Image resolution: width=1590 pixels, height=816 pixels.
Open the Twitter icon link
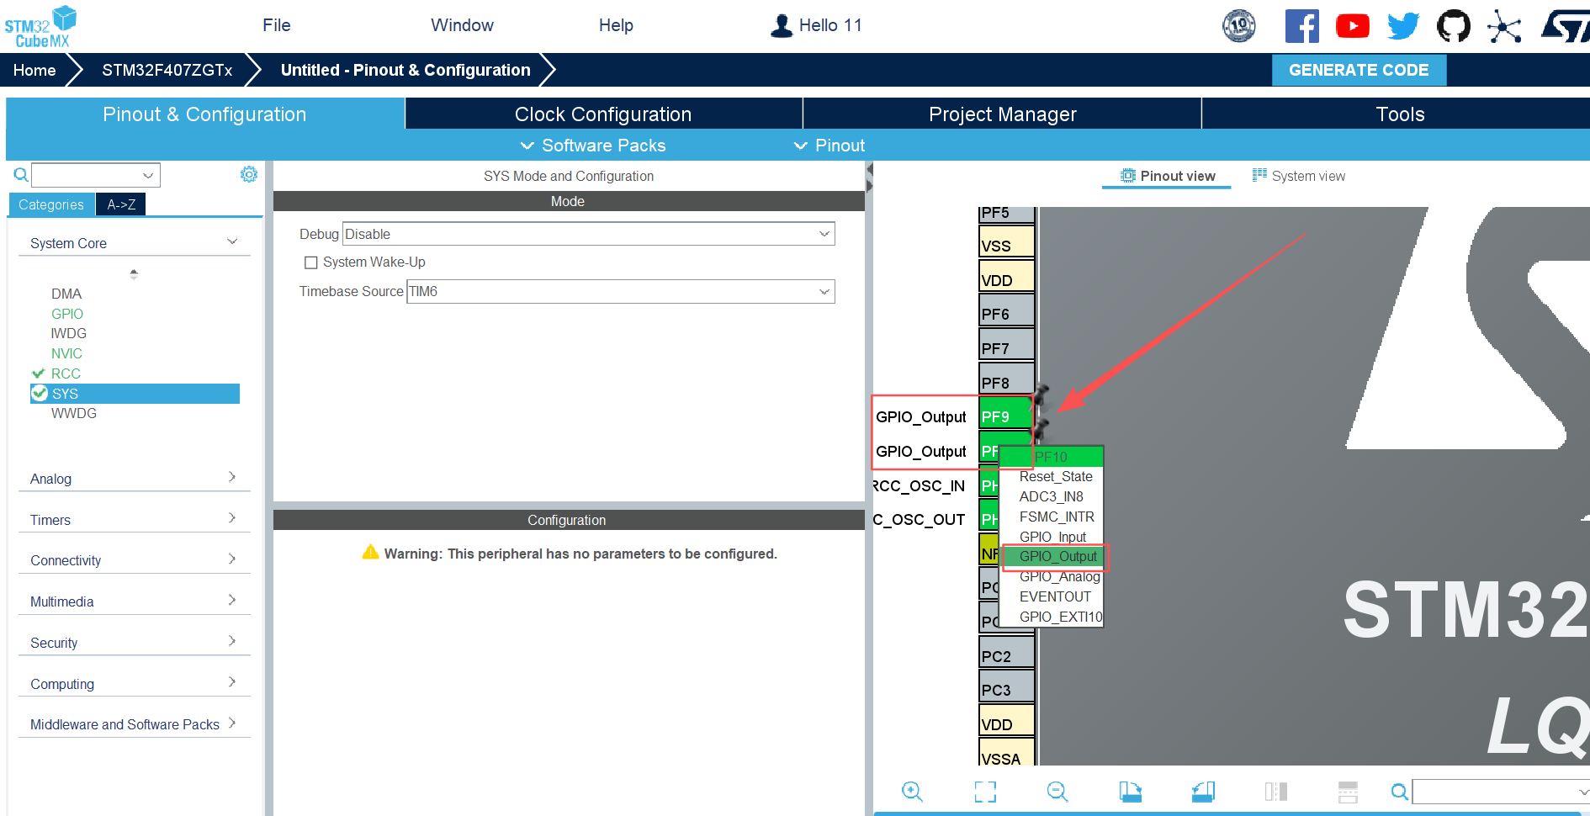pyautogui.click(x=1402, y=26)
